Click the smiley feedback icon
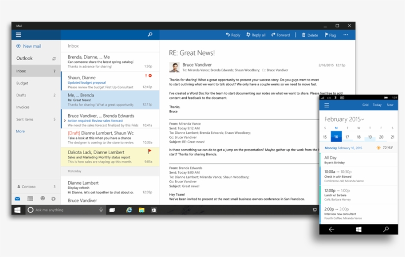Screen dimensions: 405x257 42,198
